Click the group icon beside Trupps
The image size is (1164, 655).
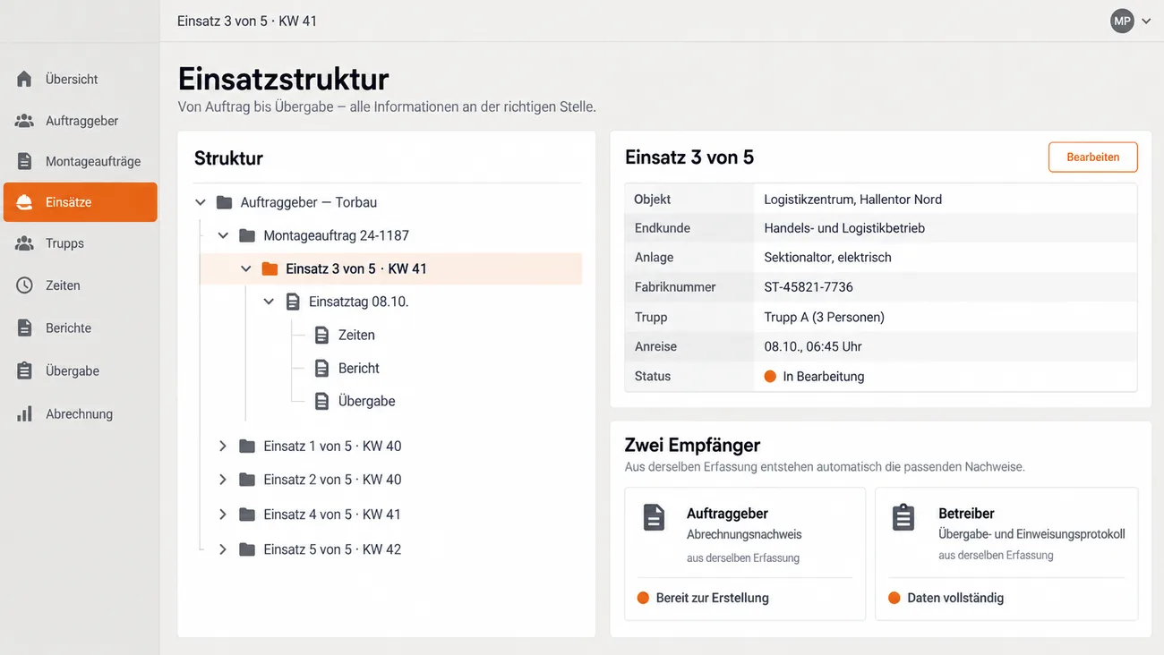pyautogui.click(x=25, y=243)
